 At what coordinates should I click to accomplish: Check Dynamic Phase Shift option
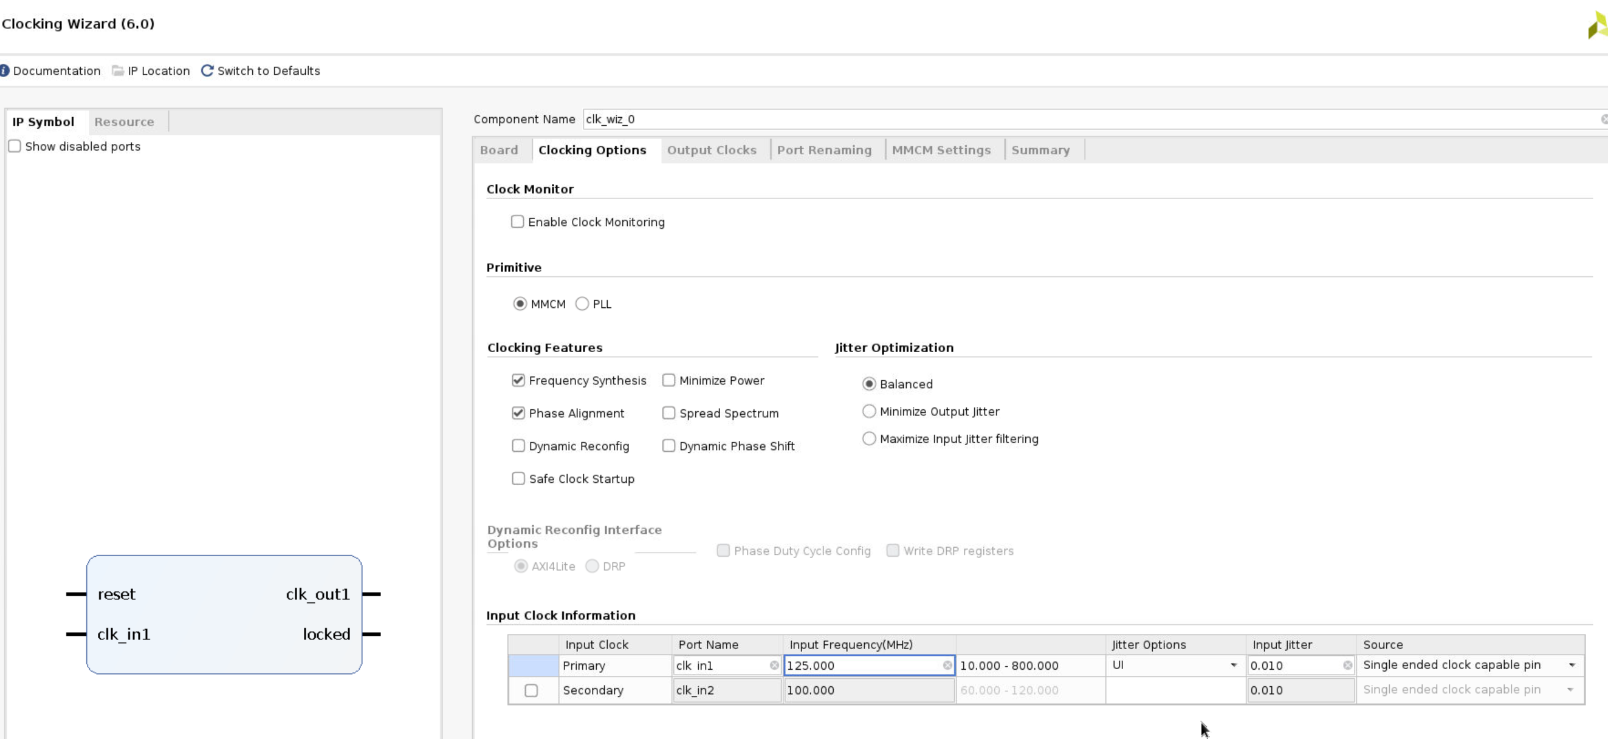click(x=668, y=445)
